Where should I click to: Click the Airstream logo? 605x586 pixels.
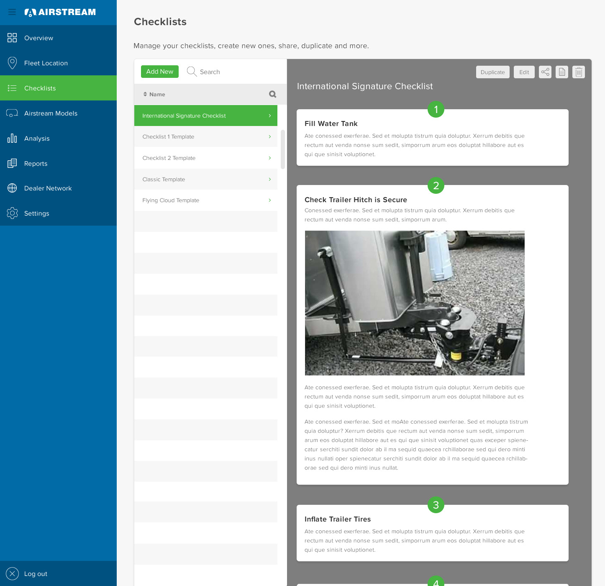pyautogui.click(x=60, y=12)
